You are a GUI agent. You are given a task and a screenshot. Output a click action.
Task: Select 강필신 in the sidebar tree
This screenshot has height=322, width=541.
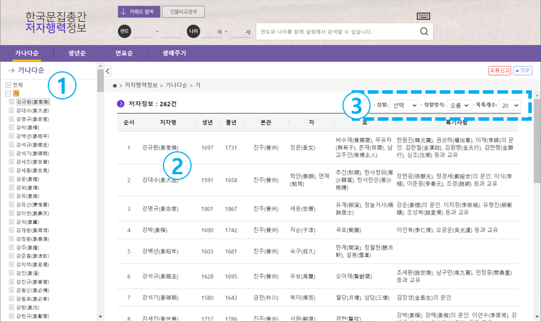(32, 290)
